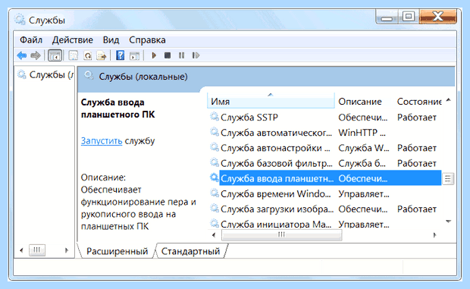
Task: Select the Служба базовой фильтр... row
Action: coord(325,163)
